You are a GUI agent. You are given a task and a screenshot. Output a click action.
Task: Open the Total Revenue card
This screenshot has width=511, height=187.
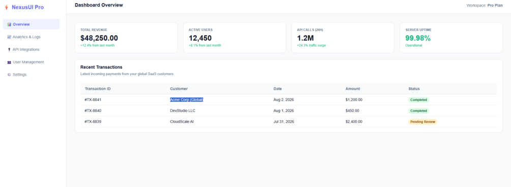pyautogui.click(x=127, y=38)
